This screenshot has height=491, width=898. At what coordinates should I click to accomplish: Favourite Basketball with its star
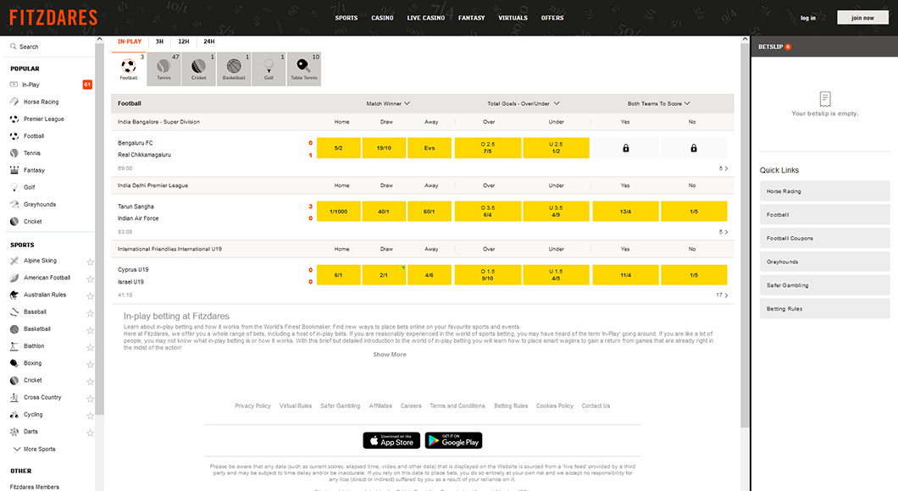[90, 330]
